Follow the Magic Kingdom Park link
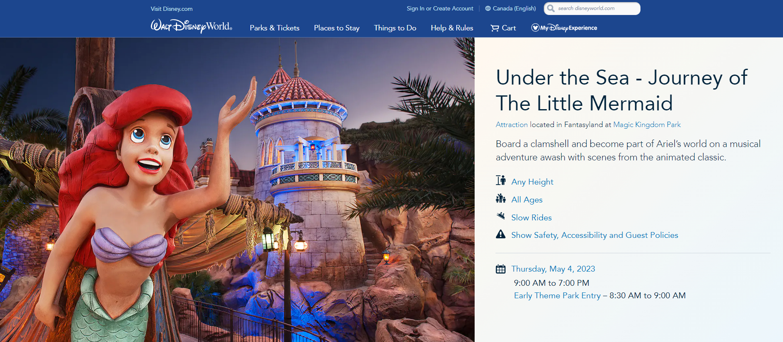This screenshot has height=342, width=783. point(647,125)
